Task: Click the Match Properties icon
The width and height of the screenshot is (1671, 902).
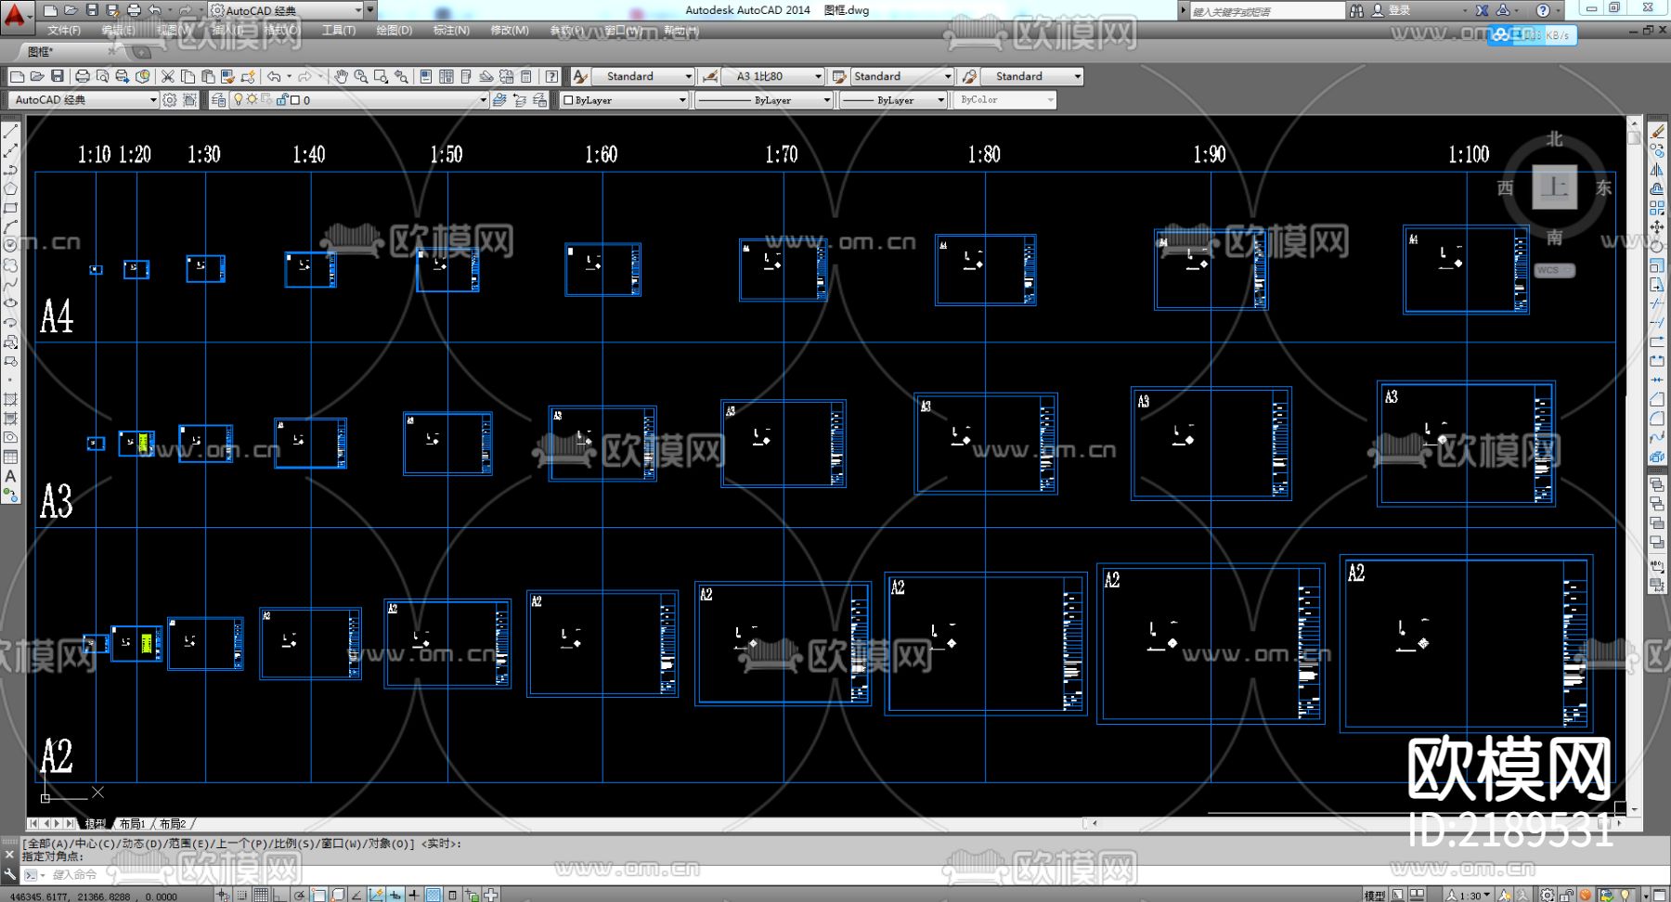Action: tap(227, 76)
